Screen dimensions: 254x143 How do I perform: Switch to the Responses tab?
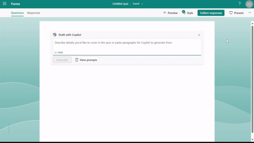(x=34, y=13)
